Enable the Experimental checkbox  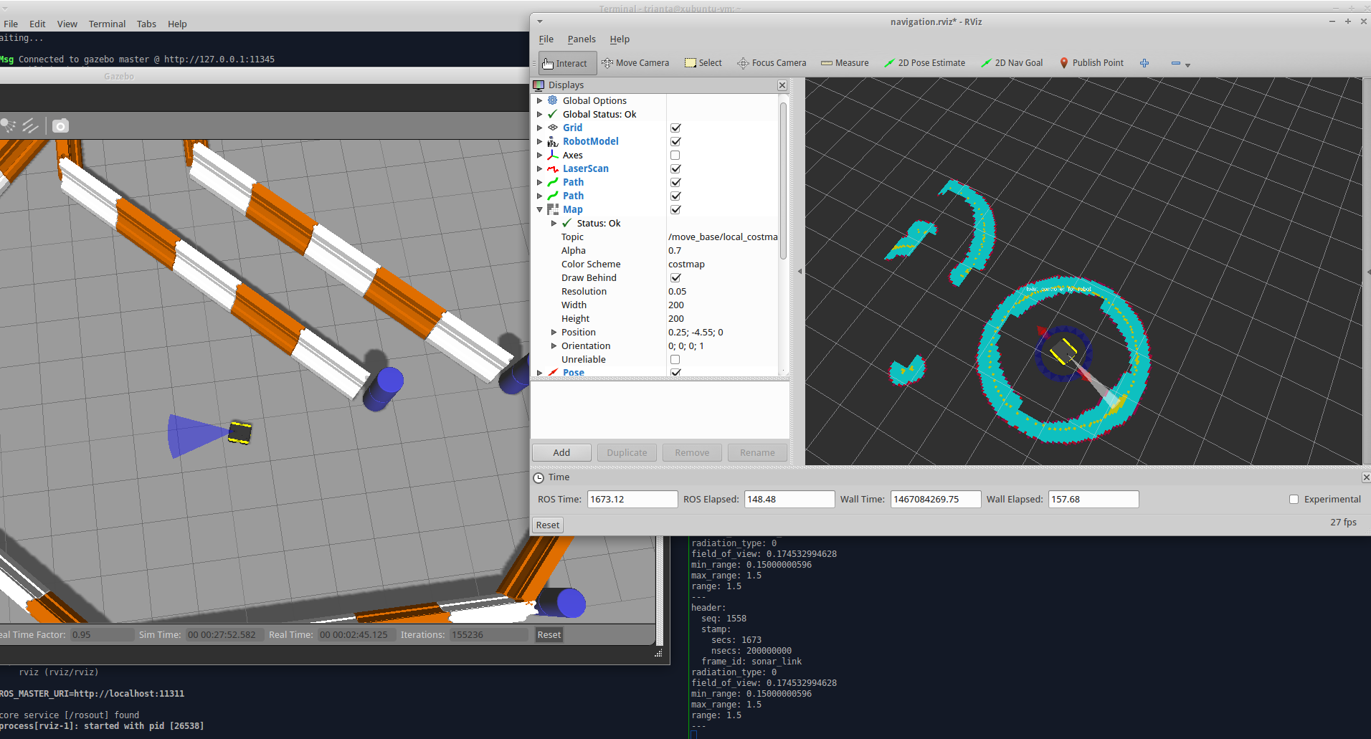1294,500
